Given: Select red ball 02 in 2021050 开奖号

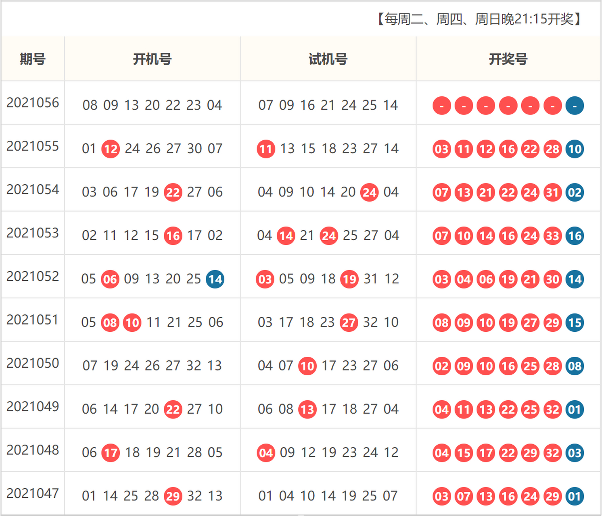Looking at the screenshot, I should coord(442,366).
